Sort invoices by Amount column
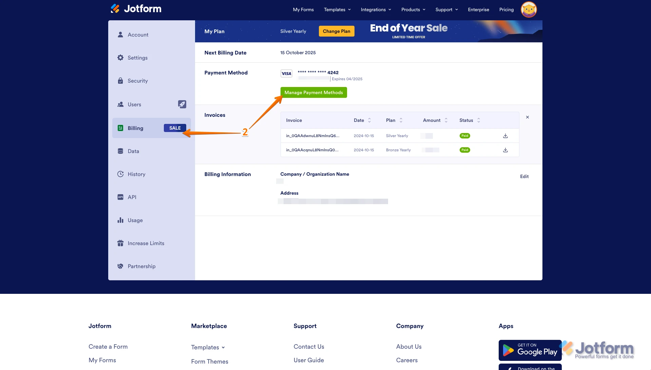This screenshot has height=370, width=651. coord(446,120)
